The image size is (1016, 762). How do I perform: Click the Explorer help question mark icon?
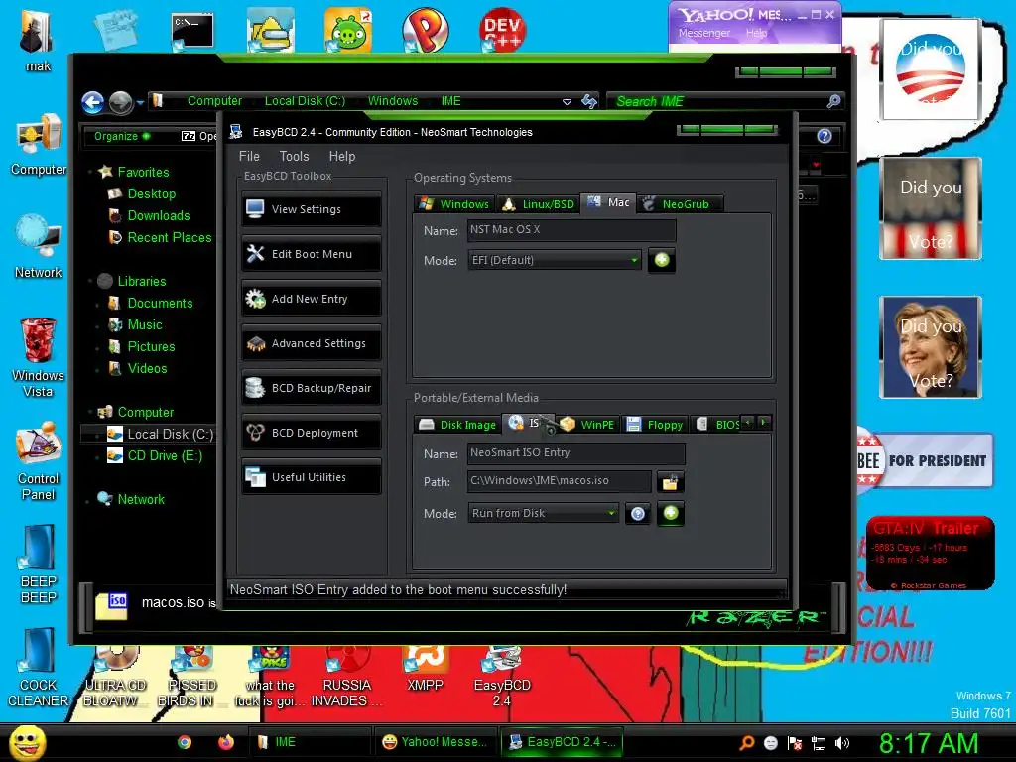[x=825, y=136]
